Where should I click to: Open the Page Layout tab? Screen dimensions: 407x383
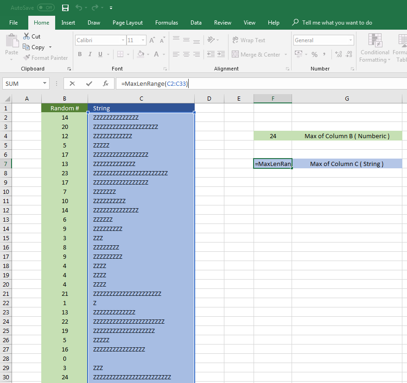point(127,23)
